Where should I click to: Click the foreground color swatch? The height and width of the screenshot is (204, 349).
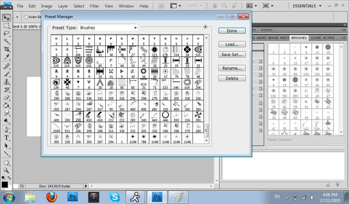pos(4,185)
